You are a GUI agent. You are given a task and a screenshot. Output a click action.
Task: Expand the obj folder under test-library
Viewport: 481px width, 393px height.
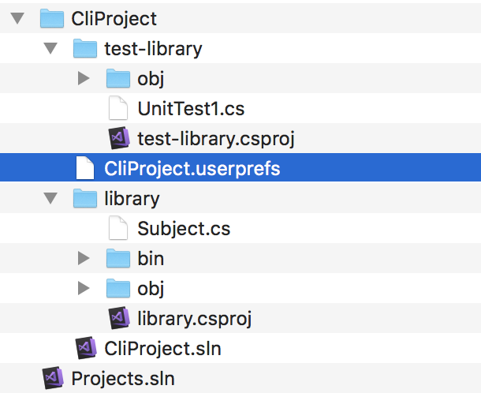(x=84, y=79)
